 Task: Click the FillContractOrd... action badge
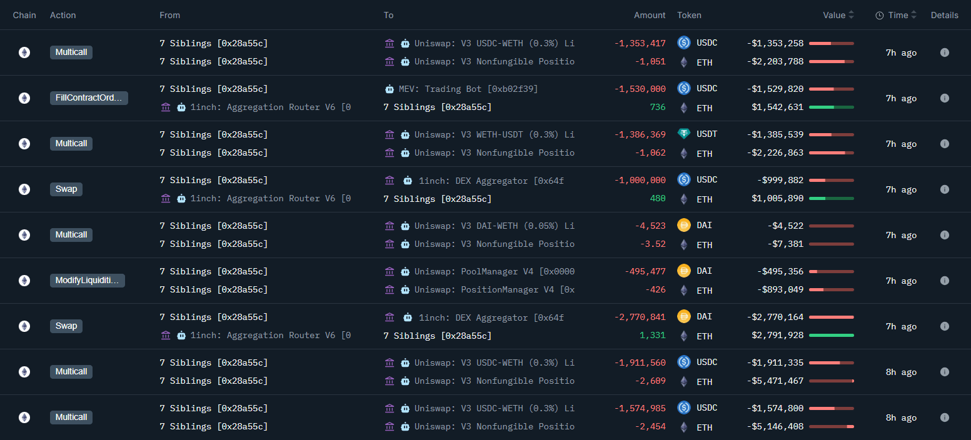point(89,98)
